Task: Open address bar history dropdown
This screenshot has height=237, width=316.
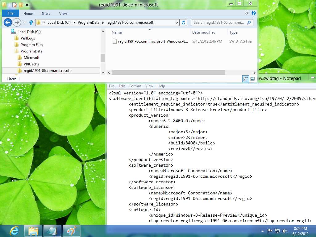Action: [177, 23]
